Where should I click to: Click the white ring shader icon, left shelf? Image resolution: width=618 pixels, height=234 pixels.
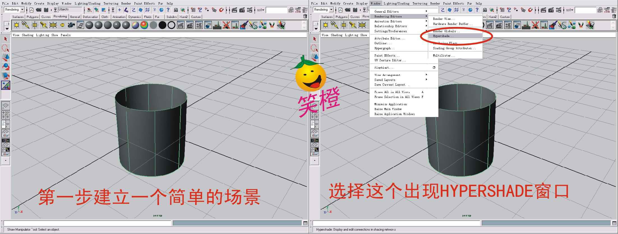(x=171, y=25)
